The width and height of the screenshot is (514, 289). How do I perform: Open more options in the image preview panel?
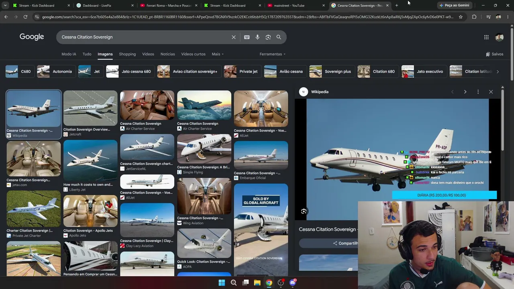(x=478, y=92)
